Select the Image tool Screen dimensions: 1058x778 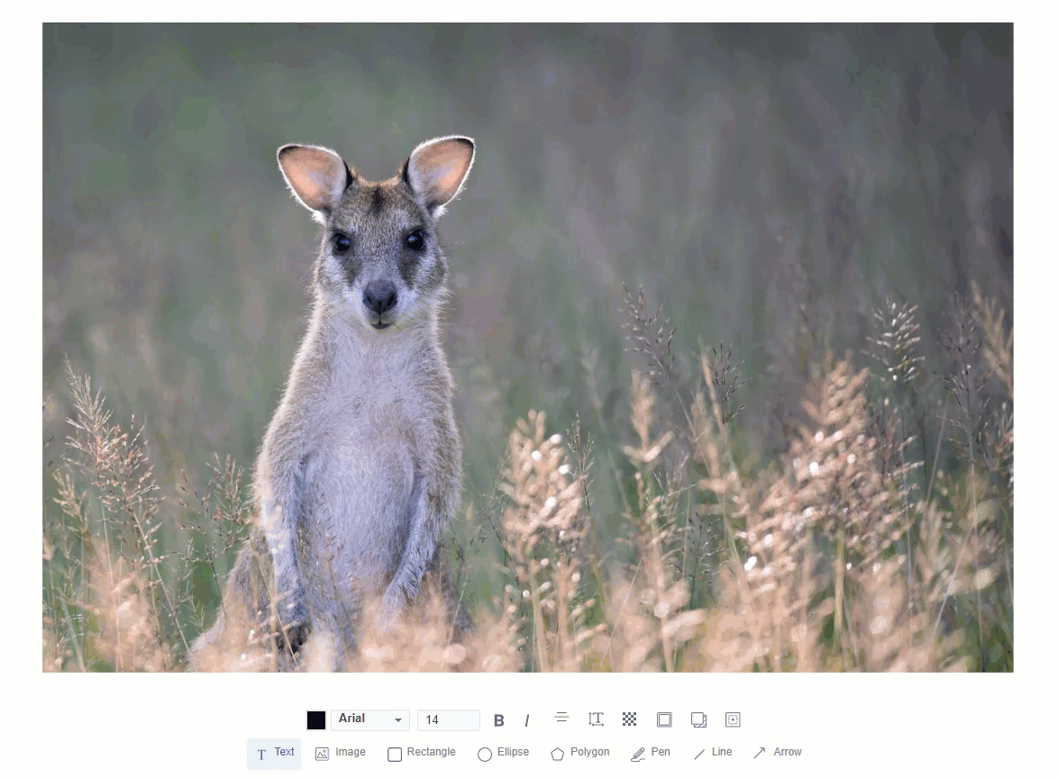(341, 753)
